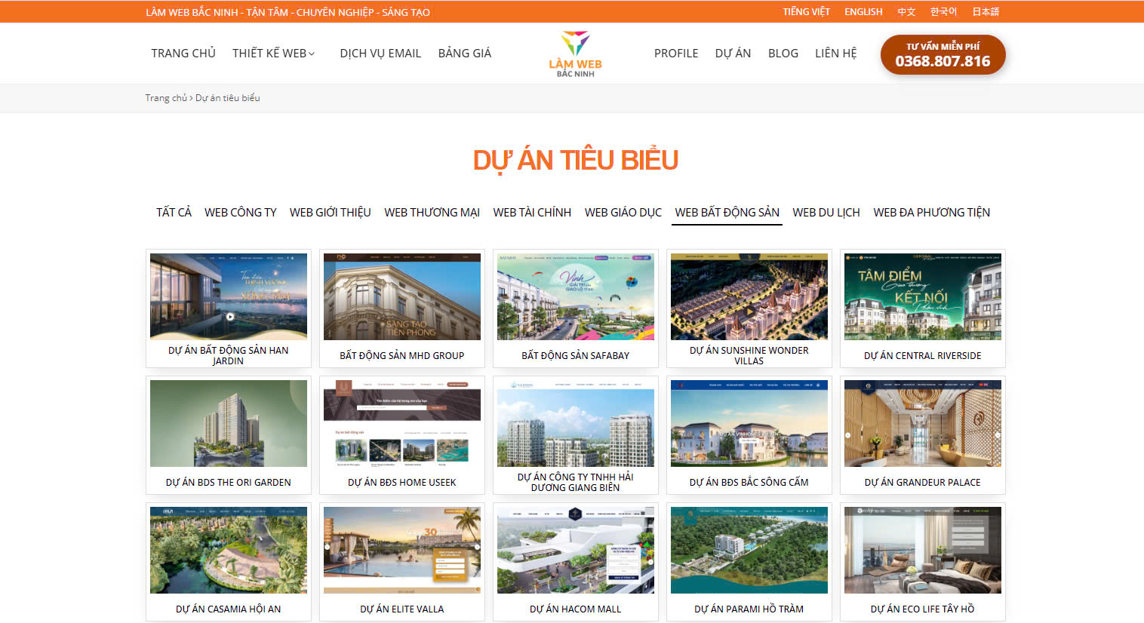This screenshot has height=623, width=1144.
Task: Open the Hải Dương Giang Biên thumbnail
Action: pos(576,423)
